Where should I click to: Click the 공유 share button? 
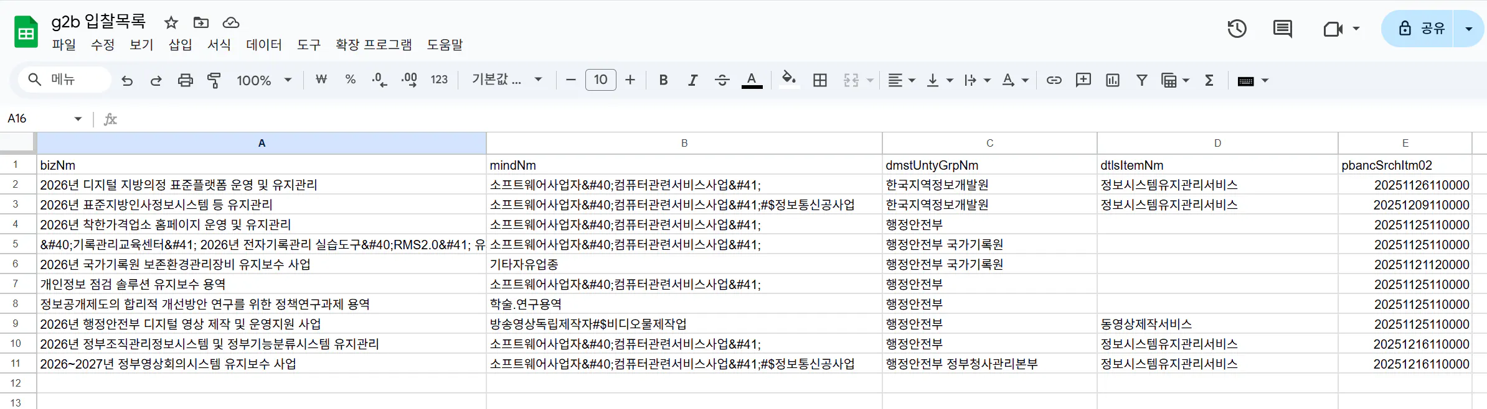(x=1418, y=29)
